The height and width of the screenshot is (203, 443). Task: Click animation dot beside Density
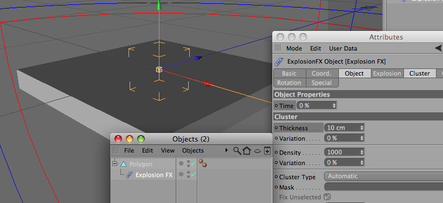[x=277, y=153]
